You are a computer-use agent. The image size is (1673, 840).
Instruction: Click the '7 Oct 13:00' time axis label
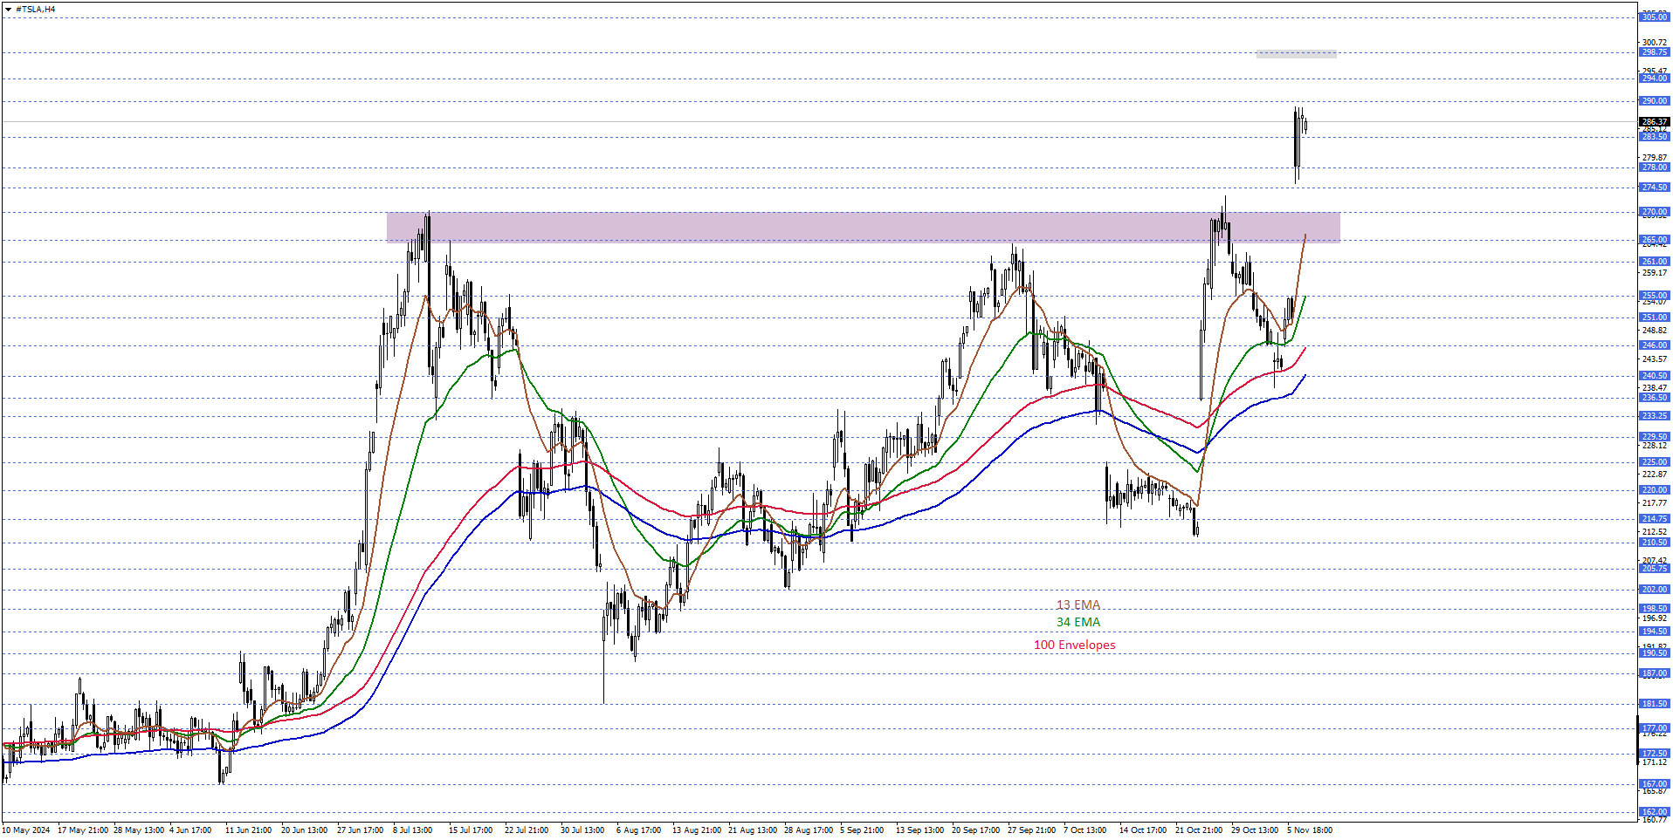(1084, 830)
